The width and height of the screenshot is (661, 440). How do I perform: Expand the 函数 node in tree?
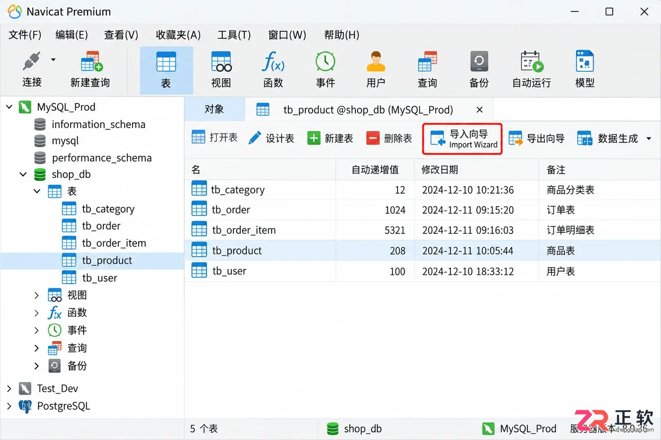click(x=37, y=313)
